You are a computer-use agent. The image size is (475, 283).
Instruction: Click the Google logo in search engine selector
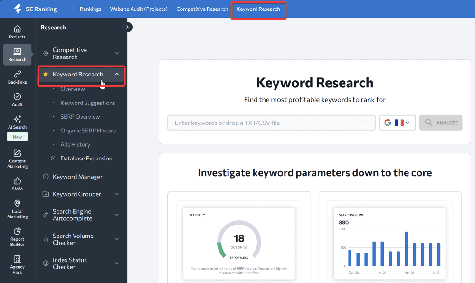[x=388, y=123]
